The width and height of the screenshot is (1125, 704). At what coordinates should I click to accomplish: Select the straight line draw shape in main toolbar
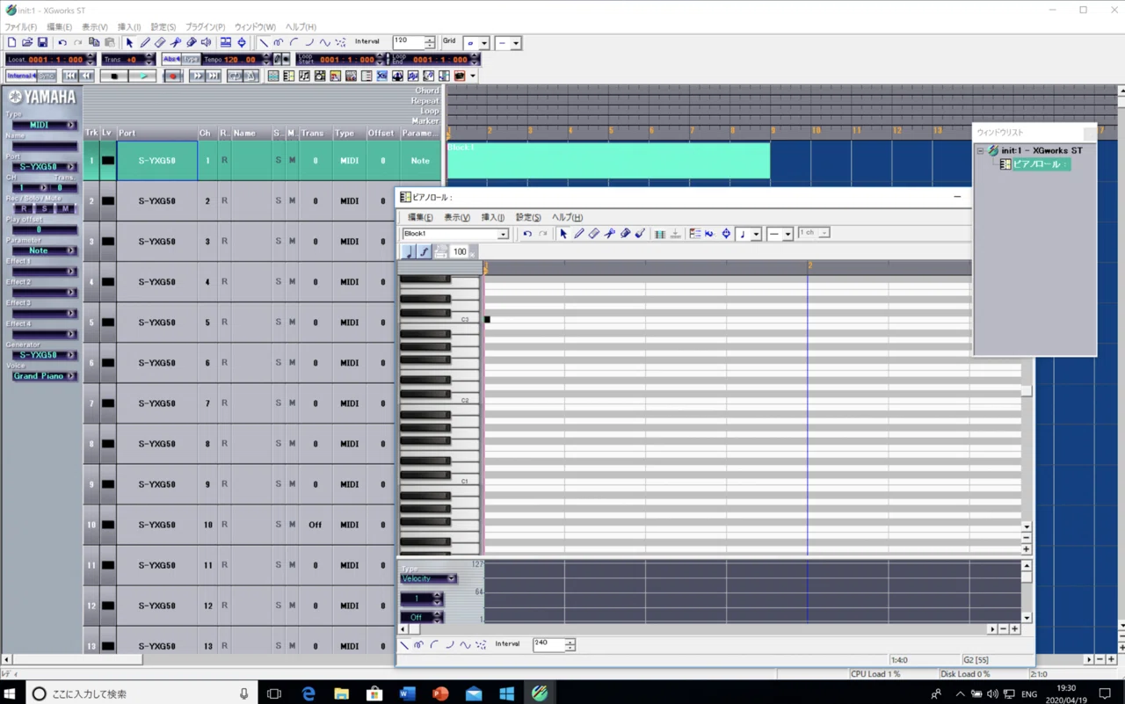click(263, 42)
